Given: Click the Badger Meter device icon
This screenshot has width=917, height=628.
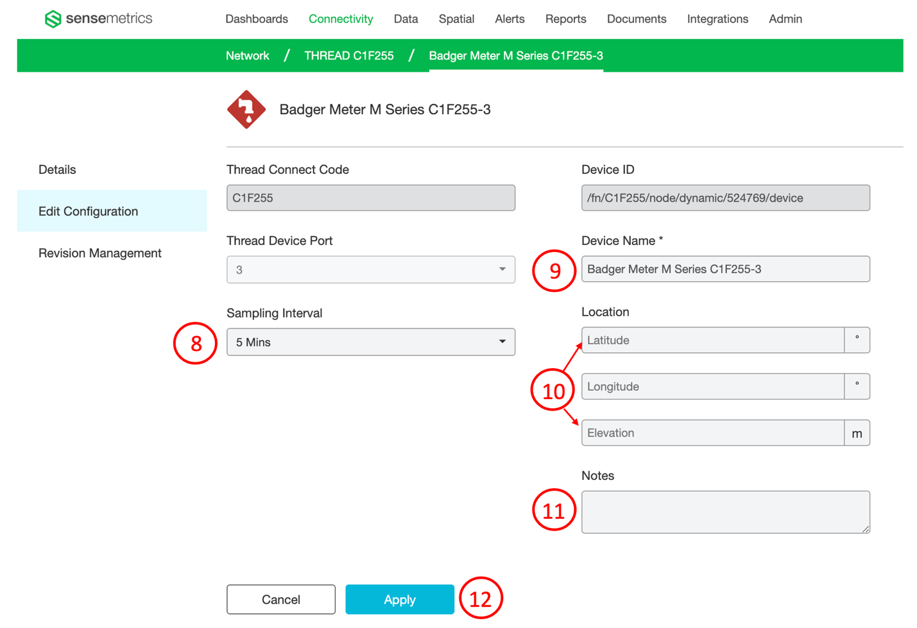Looking at the screenshot, I should pyautogui.click(x=246, y=110).
